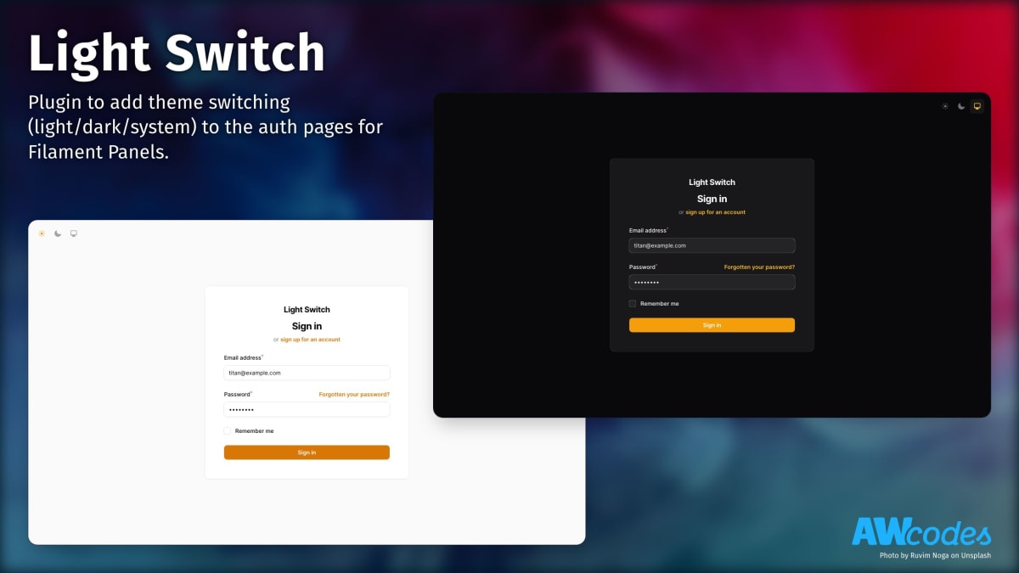The image size is (1019, 573).
Task: Focus the Password field in the light window
Action: tap(307, 409)
